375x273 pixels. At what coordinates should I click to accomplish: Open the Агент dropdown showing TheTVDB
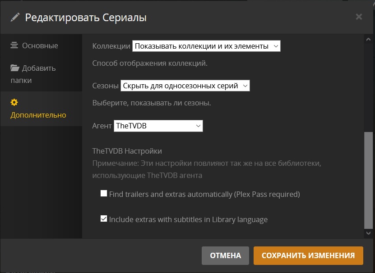click(158, 126)
